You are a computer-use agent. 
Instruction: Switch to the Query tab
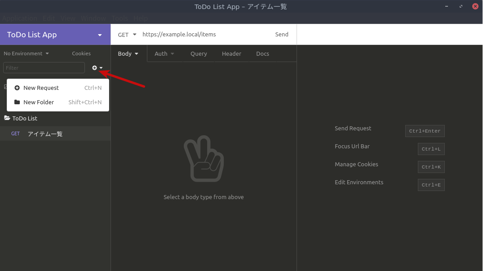click(x=199, y=53)
